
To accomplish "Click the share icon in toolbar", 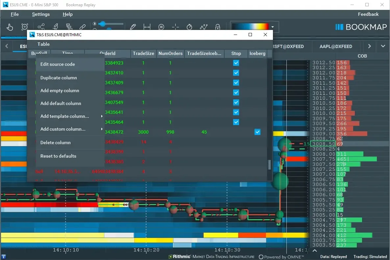I will [41, 27].
